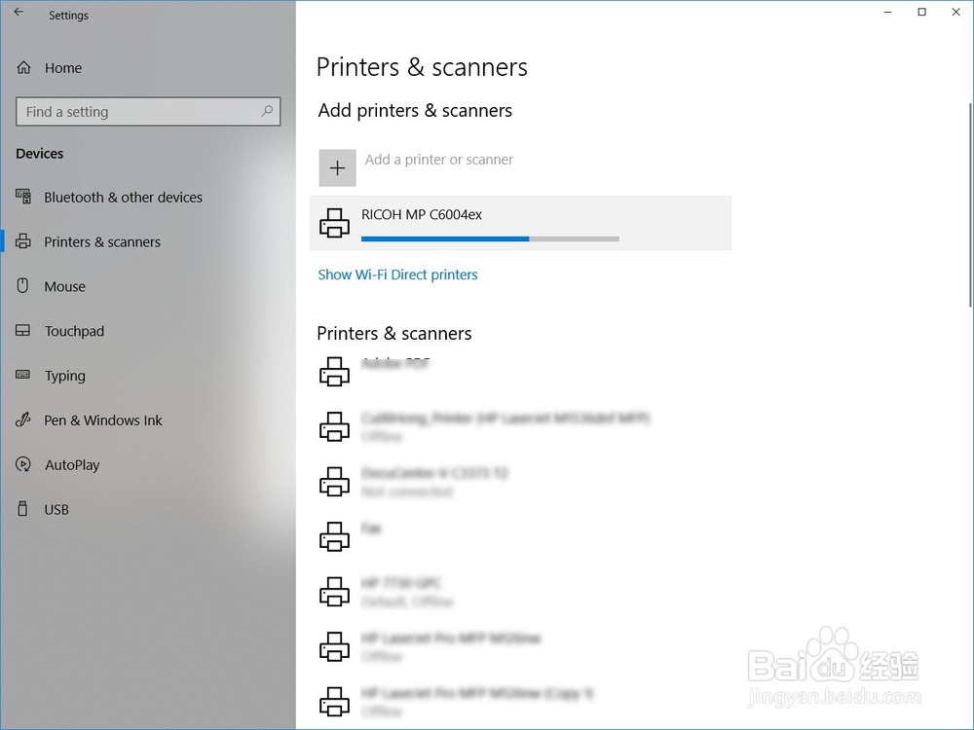Open the Printers & scanners sidebar page
The image size is (974, 730).
tap(102, 241)
